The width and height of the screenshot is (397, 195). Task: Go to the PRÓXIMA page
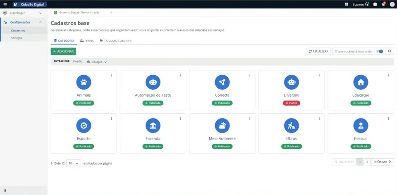[382, 162]
